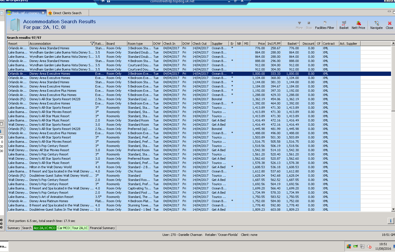Click the search time status text

click(42, 221)
